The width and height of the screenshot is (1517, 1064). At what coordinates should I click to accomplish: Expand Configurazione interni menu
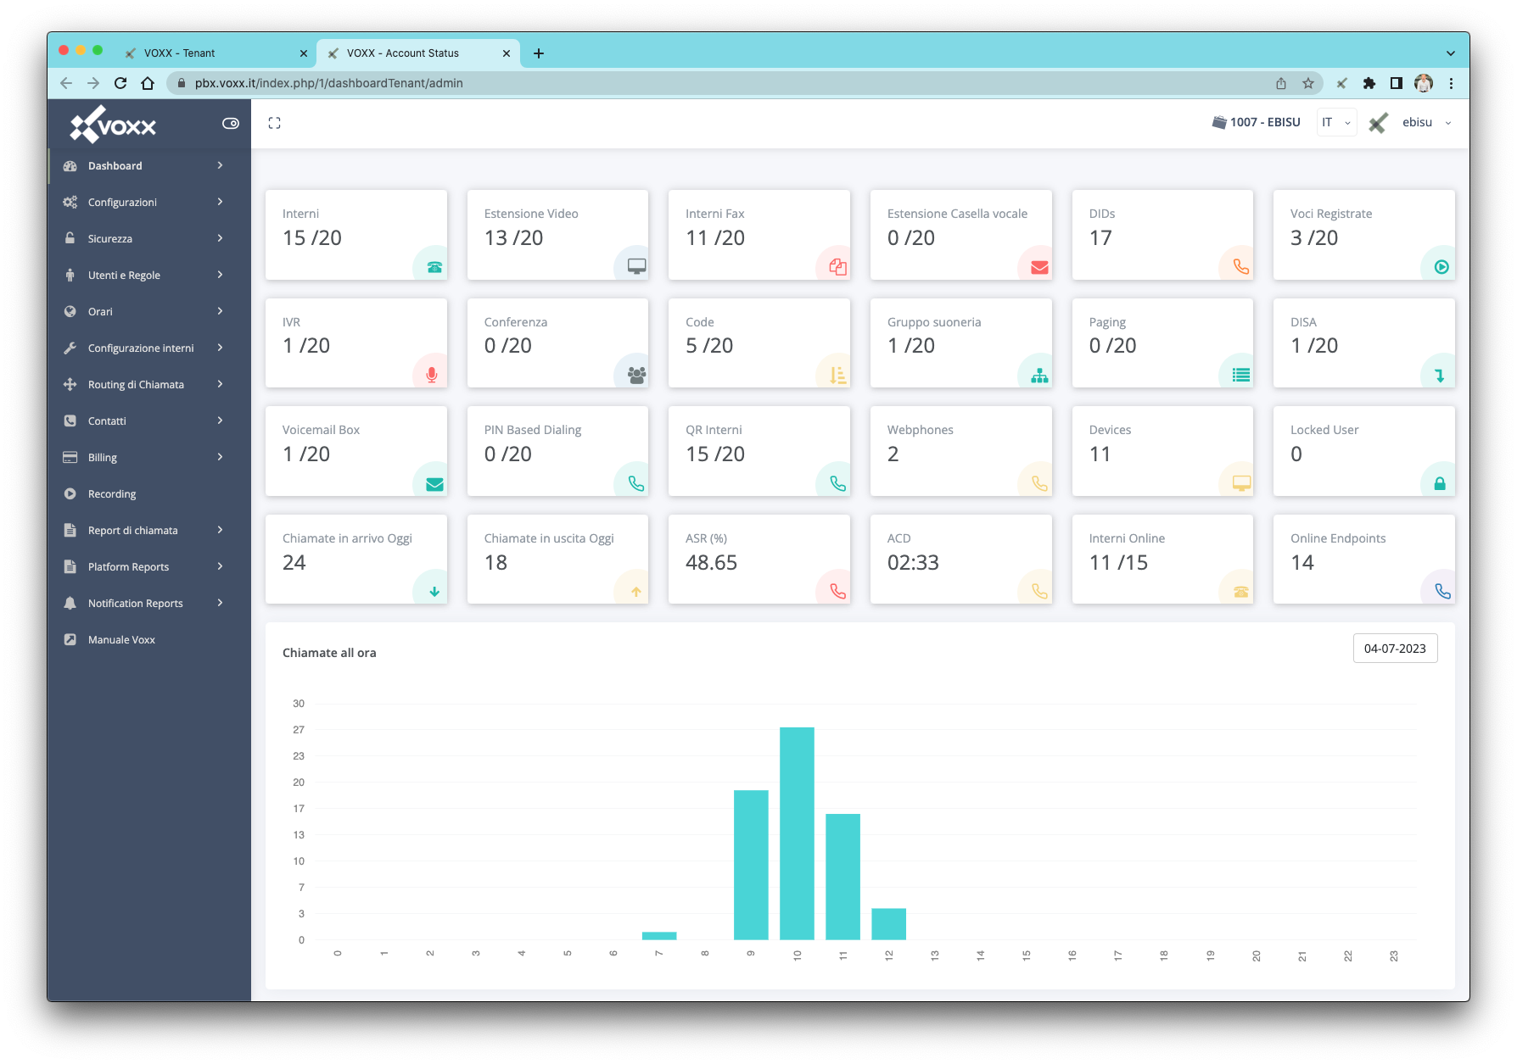(149, 348)
